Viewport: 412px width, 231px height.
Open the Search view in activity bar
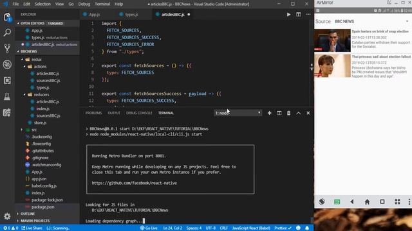(7, 33)
